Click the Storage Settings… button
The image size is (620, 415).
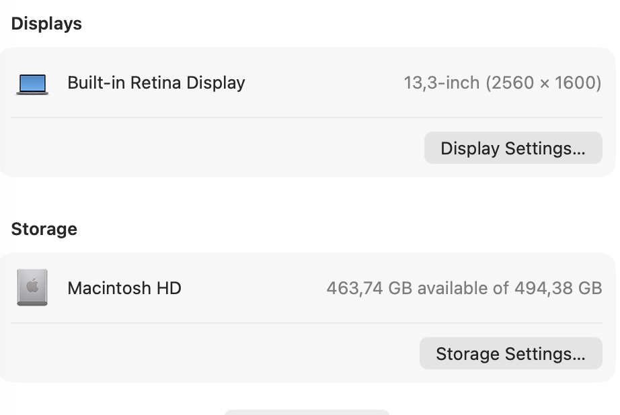510,353
